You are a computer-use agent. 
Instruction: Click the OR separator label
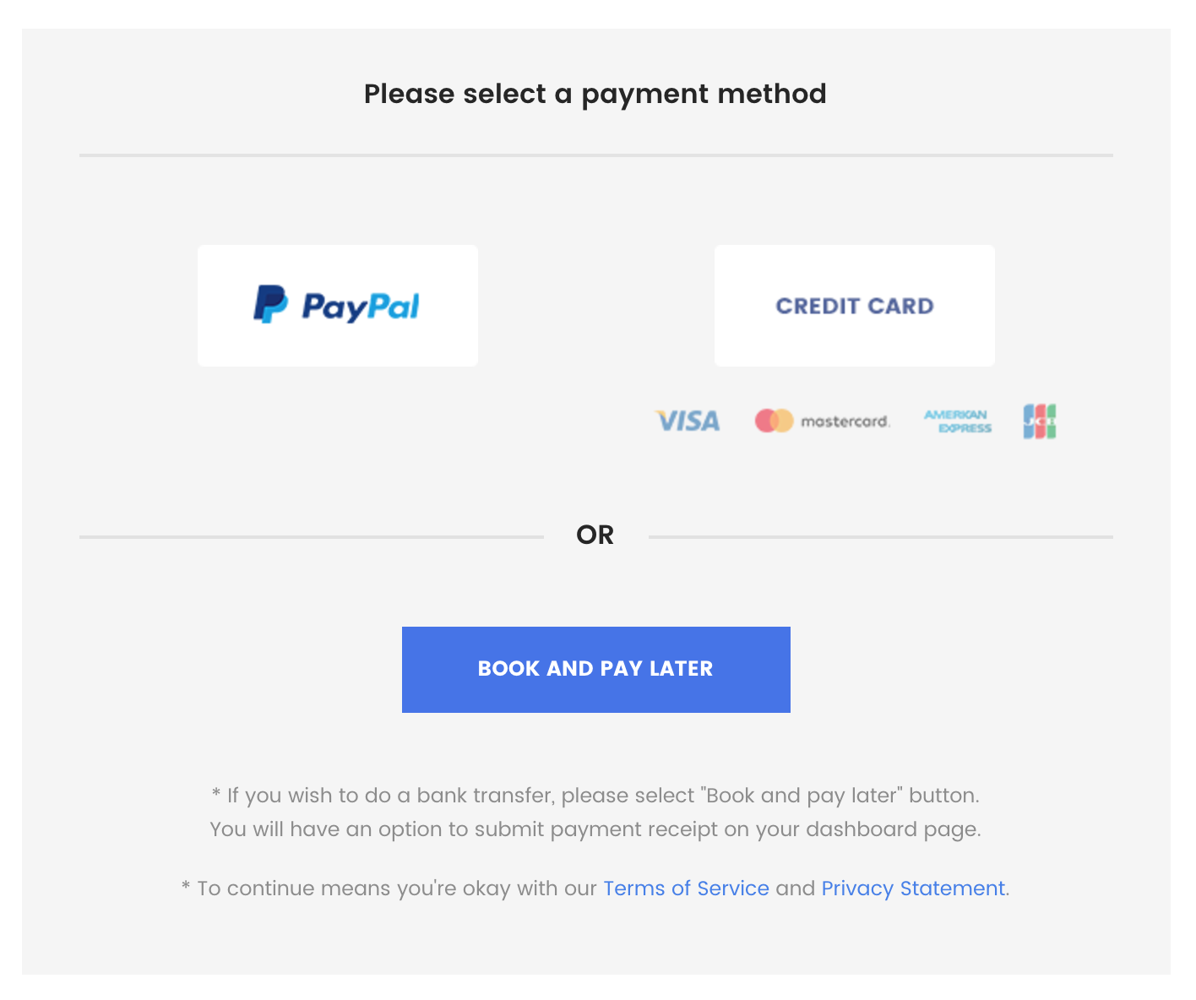coord(595,535)
